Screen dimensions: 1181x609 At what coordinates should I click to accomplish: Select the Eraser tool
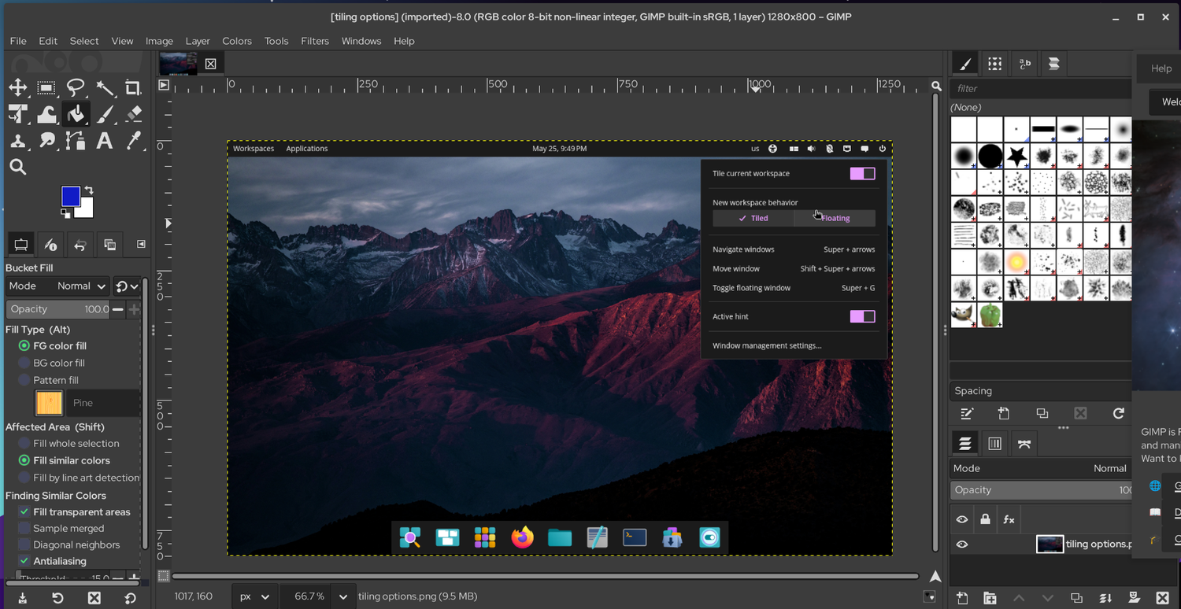click(x=134, y=115)
